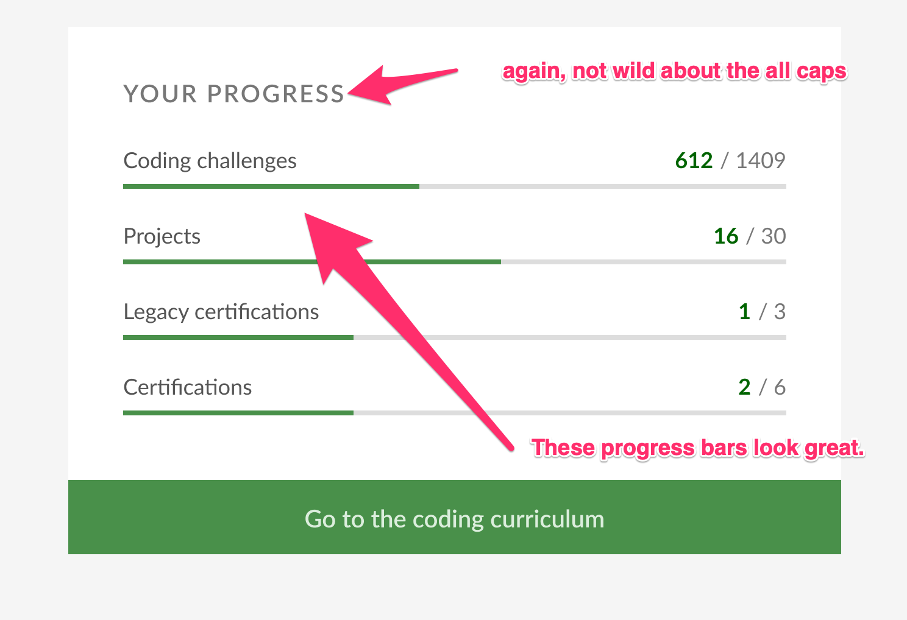Select the 'again, not wild about the all caps' note
The image size is (907, 620).
click(674, 71)
